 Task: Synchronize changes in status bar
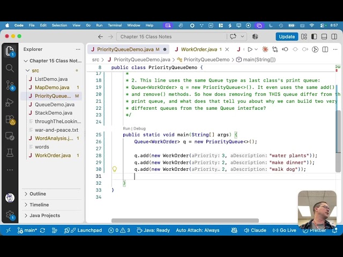coord(42,230)
